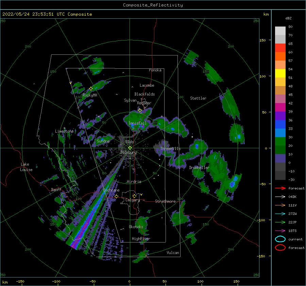
Task: Click the HighRiver label
Action: (141, 239)
